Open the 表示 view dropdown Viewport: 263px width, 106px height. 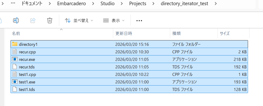(x=114, y=21)
